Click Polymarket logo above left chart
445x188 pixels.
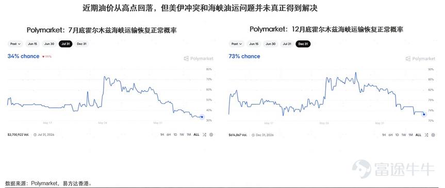point(199,58)
